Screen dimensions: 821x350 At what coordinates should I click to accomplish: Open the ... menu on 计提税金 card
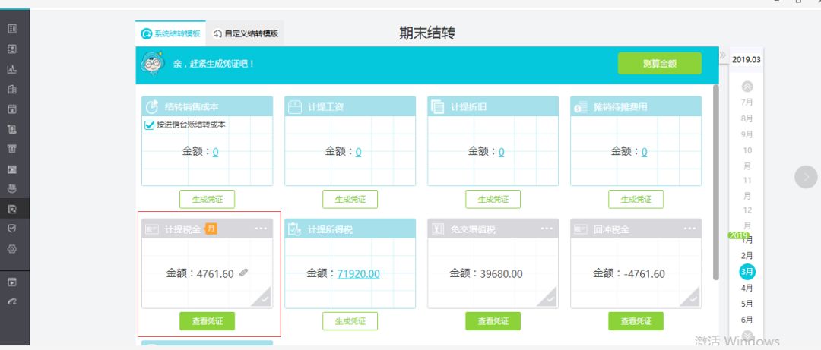(261, 229)
